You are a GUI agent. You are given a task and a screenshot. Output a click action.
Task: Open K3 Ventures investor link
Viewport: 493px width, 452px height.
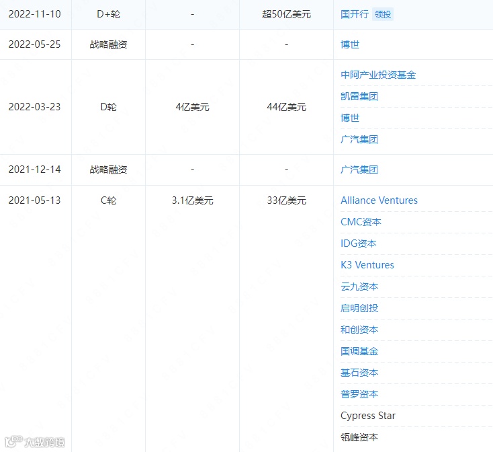pos(367,265)
